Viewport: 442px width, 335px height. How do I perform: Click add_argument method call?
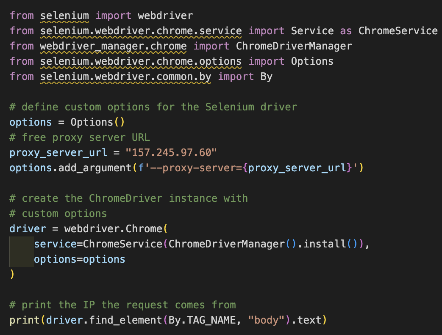[95, 168]
